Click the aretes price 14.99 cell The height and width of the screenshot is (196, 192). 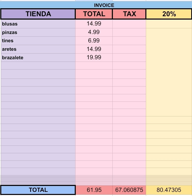click(94, 49)
